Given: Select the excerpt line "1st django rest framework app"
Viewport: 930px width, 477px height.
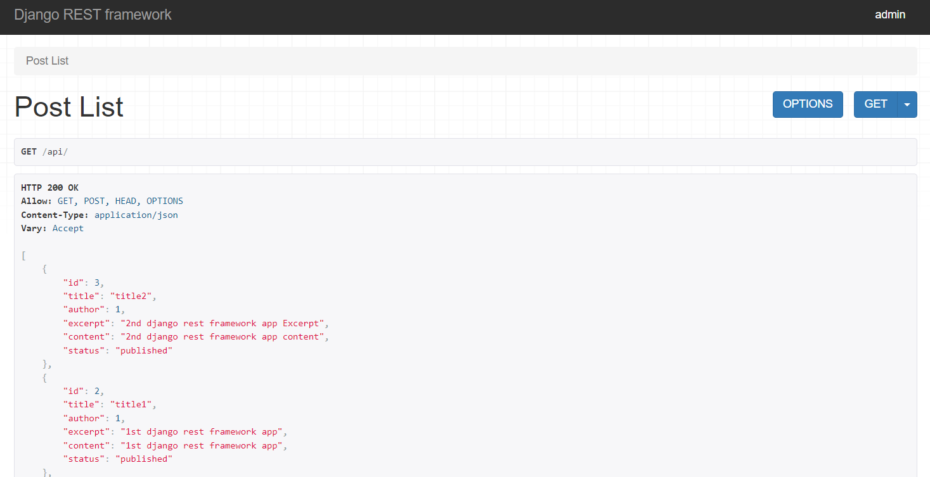Looking at the screenshot, I should click(175, 431).
